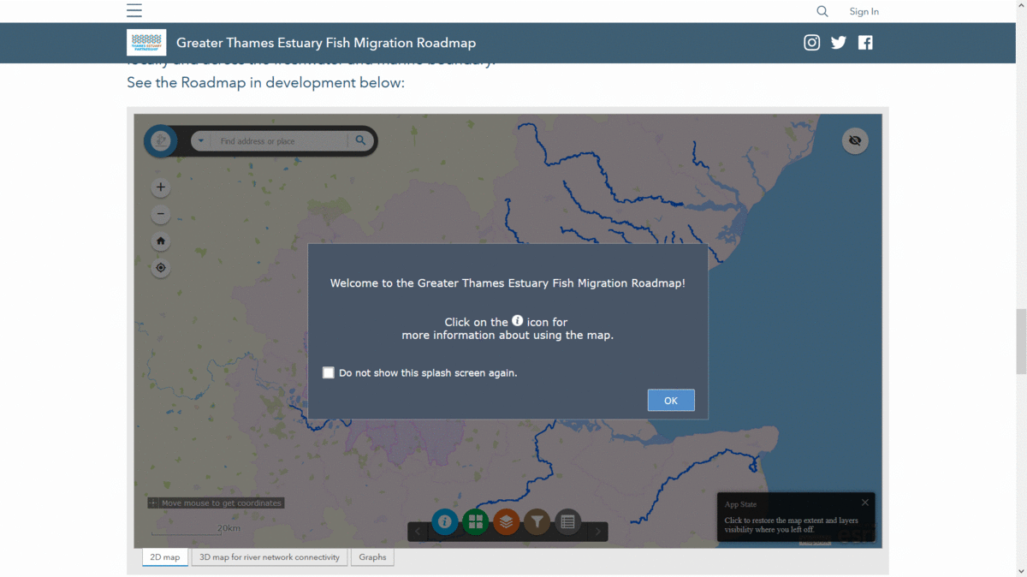The image size is (1027, 577).
Task: Click the my location target button
Action: [160, 268]
